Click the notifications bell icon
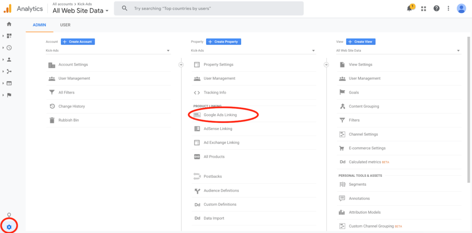This screenshot has height=233, width=472. tap(409, 8)
